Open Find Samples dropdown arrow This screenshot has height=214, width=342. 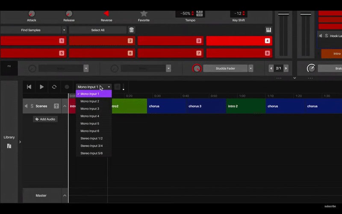[64, 30]
